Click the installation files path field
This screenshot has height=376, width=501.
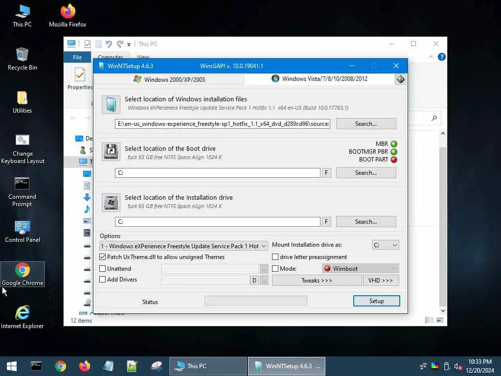click(x=223, y=124)
